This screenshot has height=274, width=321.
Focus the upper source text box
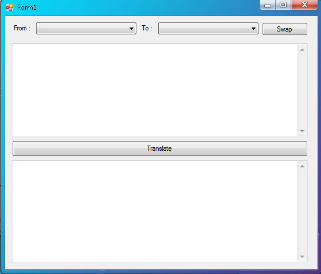pos(155,90)
